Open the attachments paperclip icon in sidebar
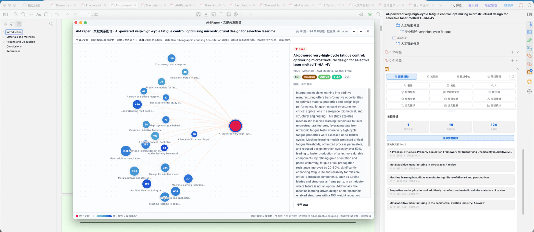 tap(529, 40)
